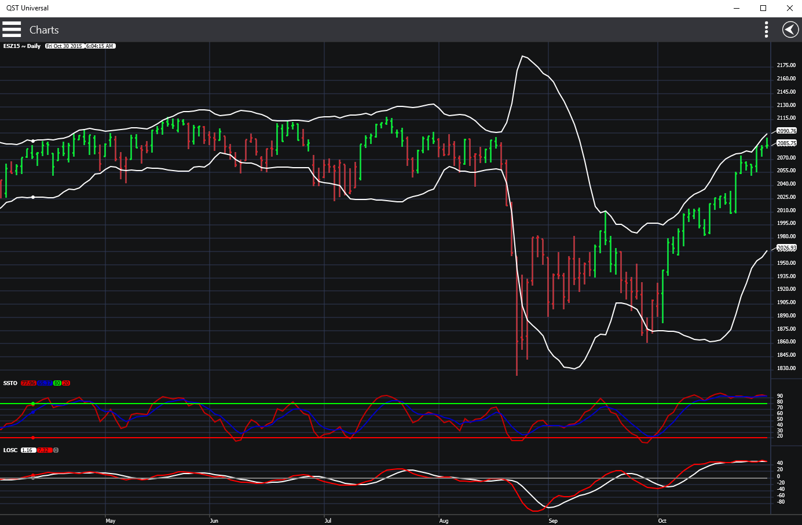The width and height of the screenshot is (802, 525).
Task: Open the hamburger menu beside Charts
Action: (x=12, y=29)
